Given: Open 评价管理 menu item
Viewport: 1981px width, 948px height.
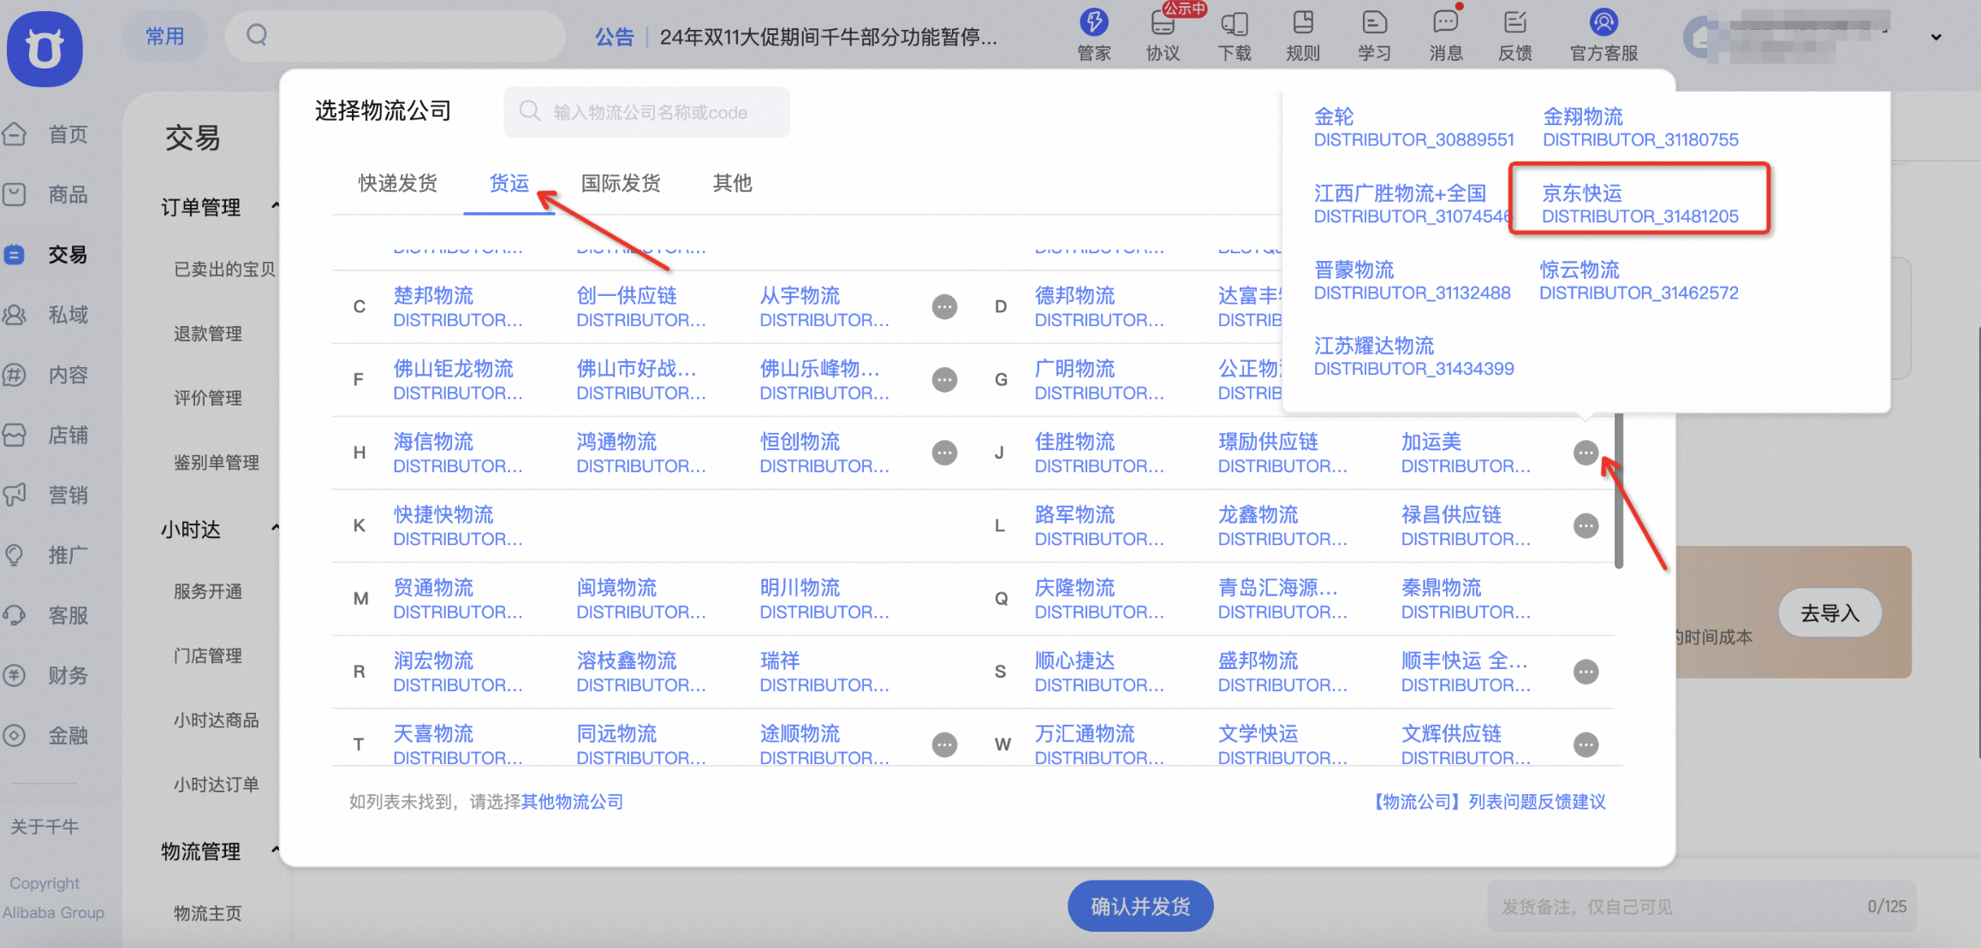Looking at the screenshot, I should tap(208, 398).
